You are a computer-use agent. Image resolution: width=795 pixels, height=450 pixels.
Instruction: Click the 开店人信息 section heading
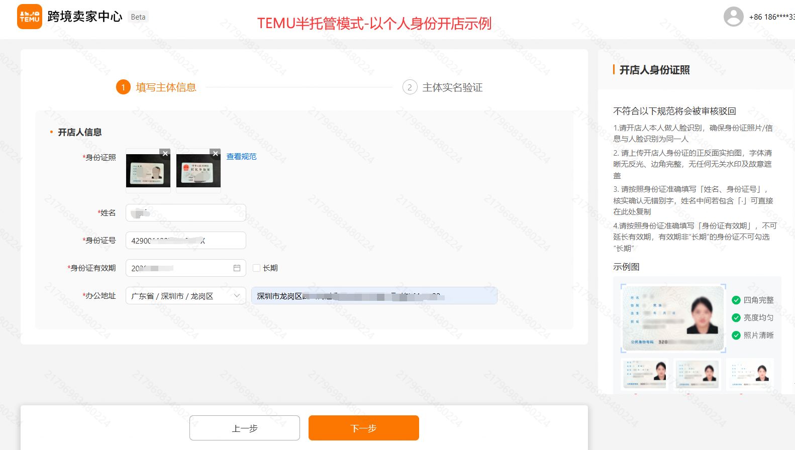80,132
